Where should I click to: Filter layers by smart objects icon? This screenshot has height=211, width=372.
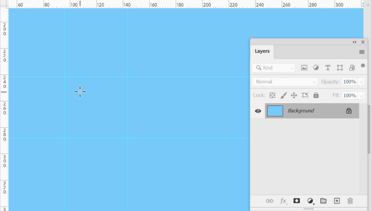(x=352, y=67)
